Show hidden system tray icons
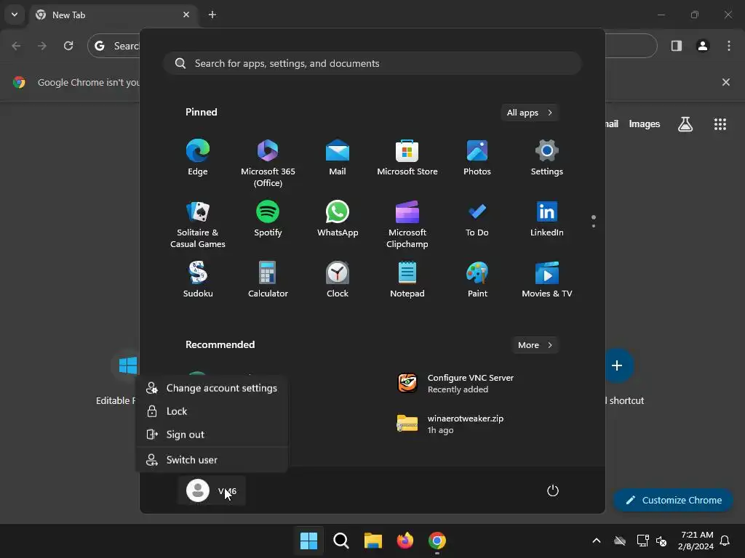 click(x=597, y=541)
